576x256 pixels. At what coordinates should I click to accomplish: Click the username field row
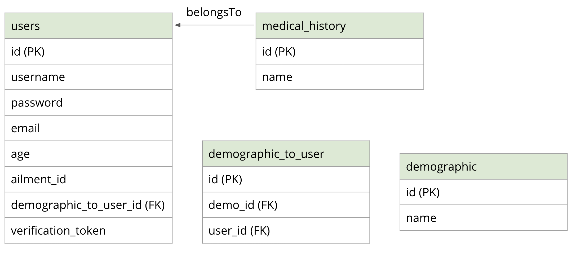coord(88,77)
